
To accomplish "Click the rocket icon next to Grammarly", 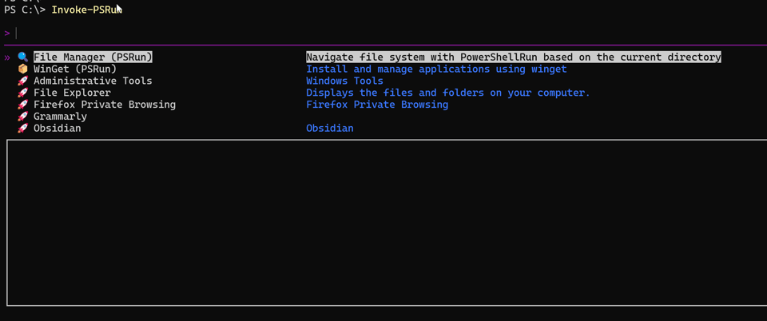I will (x=22, y=117).
